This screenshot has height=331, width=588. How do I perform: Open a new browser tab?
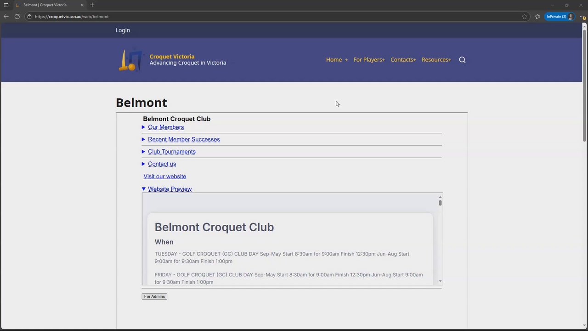point(92,5)
